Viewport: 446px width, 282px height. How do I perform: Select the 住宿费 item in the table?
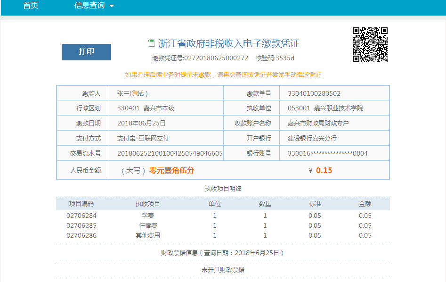coord(148,225)
